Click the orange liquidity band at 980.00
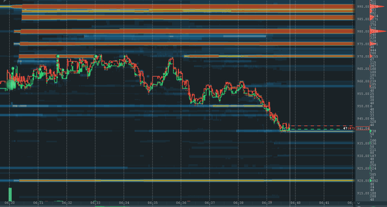The image size is (387, 207). (x=188, y=31)
